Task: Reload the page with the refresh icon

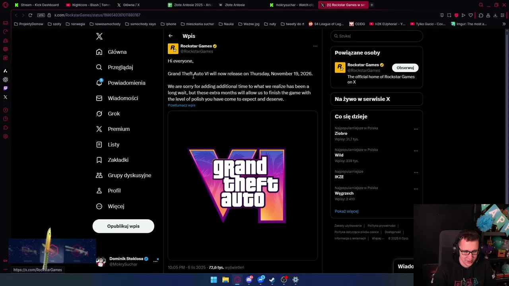Action: pyautogui.click(x=30, y=15)
